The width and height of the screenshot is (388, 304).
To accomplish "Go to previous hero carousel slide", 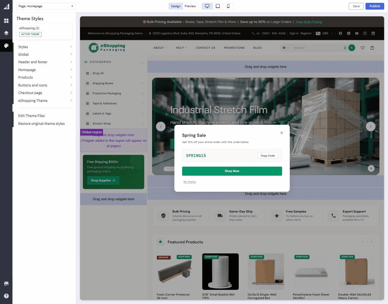I will pyautogui.click(x=161, y=126).
